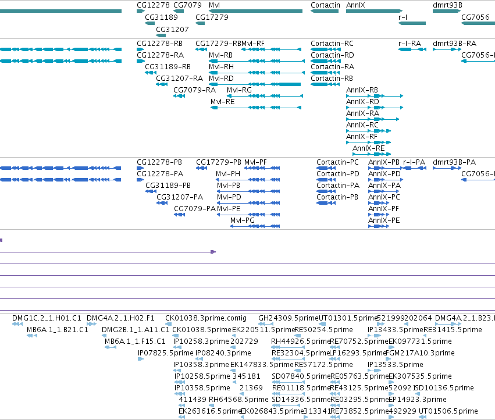Open the AnnIX-RC transcript label
The height and width of the screenshot is (420, 495).
[x=362, y=125]
